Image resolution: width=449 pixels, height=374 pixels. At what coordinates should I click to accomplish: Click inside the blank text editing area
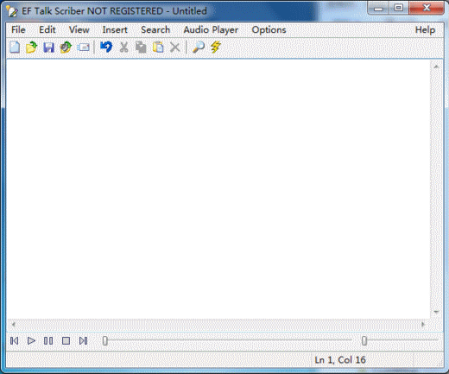218,189
